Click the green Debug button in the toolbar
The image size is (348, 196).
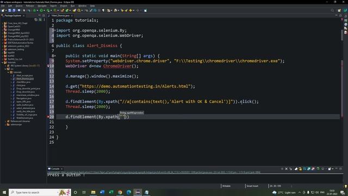pos(34,10)
